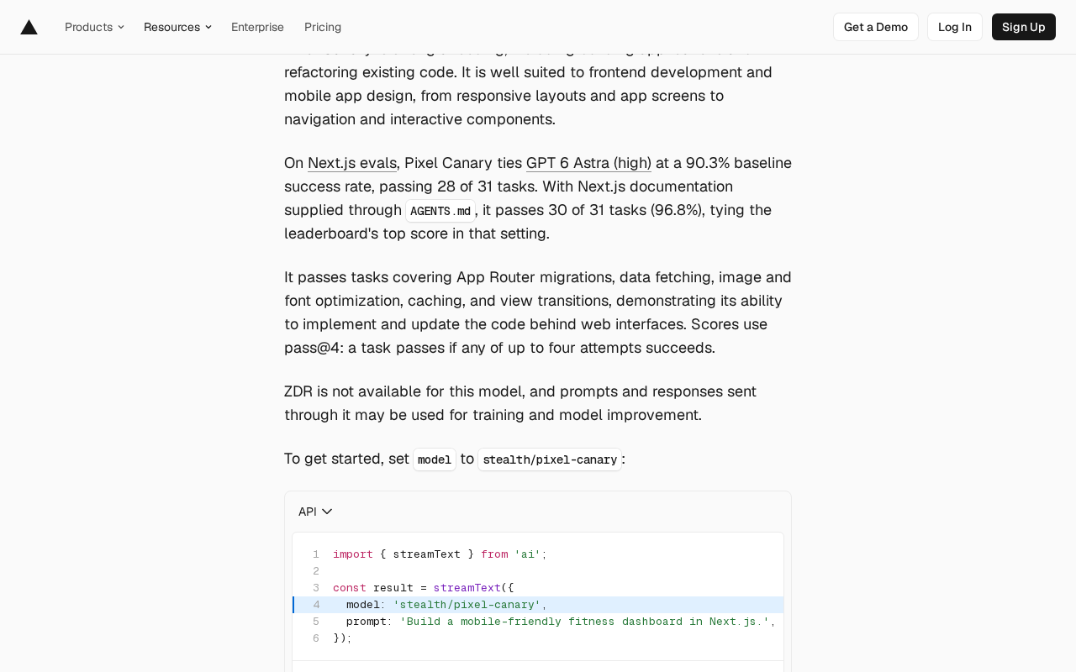Click the chevron beside Resources

point(208,27)
